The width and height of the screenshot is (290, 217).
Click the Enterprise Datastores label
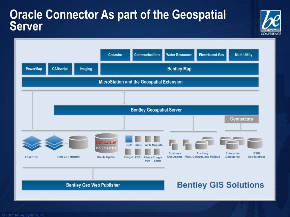coord(233,155)
